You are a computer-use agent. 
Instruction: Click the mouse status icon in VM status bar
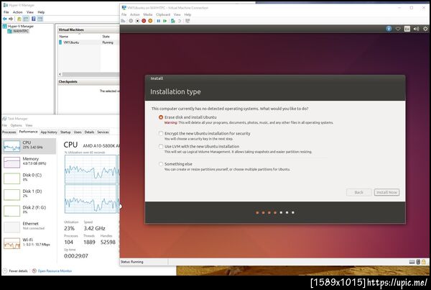pyautogui.click(x=418, y=262)
